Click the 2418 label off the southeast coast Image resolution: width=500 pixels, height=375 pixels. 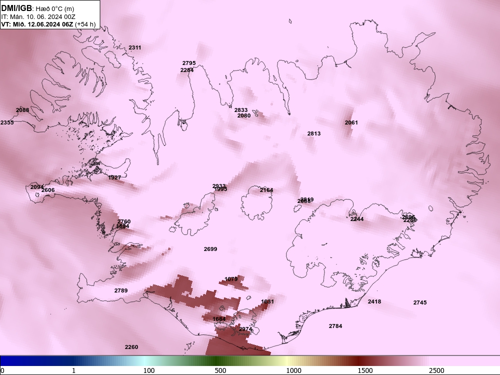coord(374,301)
